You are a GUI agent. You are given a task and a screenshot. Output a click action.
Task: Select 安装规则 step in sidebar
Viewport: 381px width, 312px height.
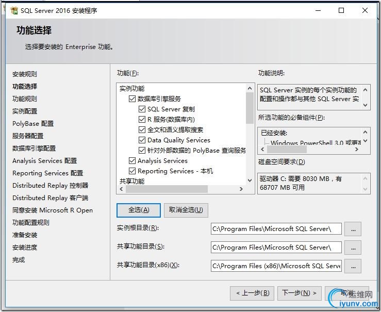click(25, 74)
